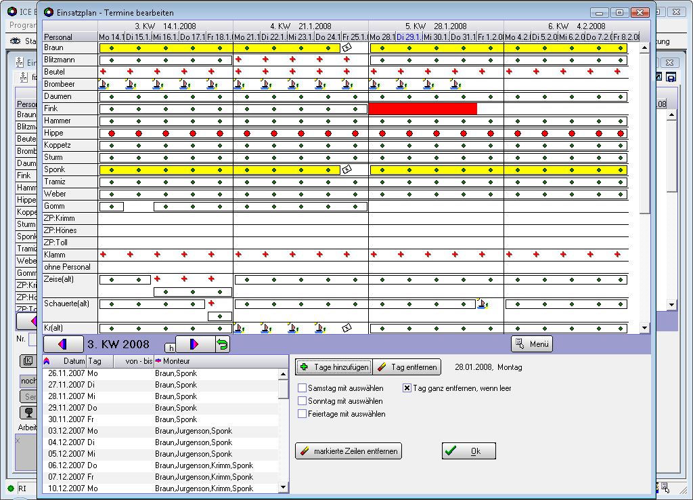Click the green return arrow icon
693x500 pixels.
pos(222,344)
